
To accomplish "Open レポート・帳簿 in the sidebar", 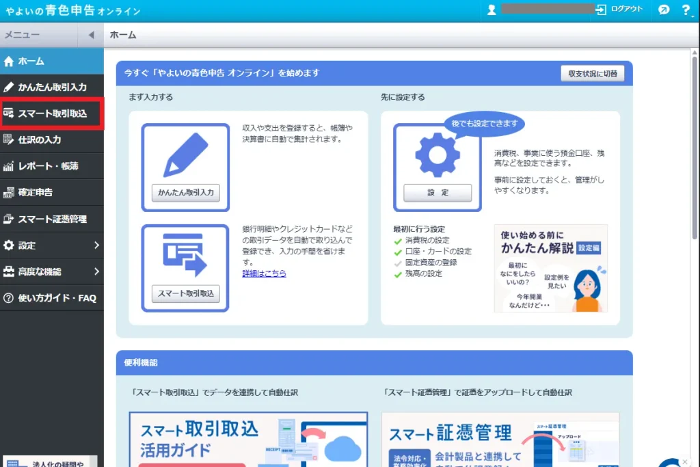I will point(52,166).
